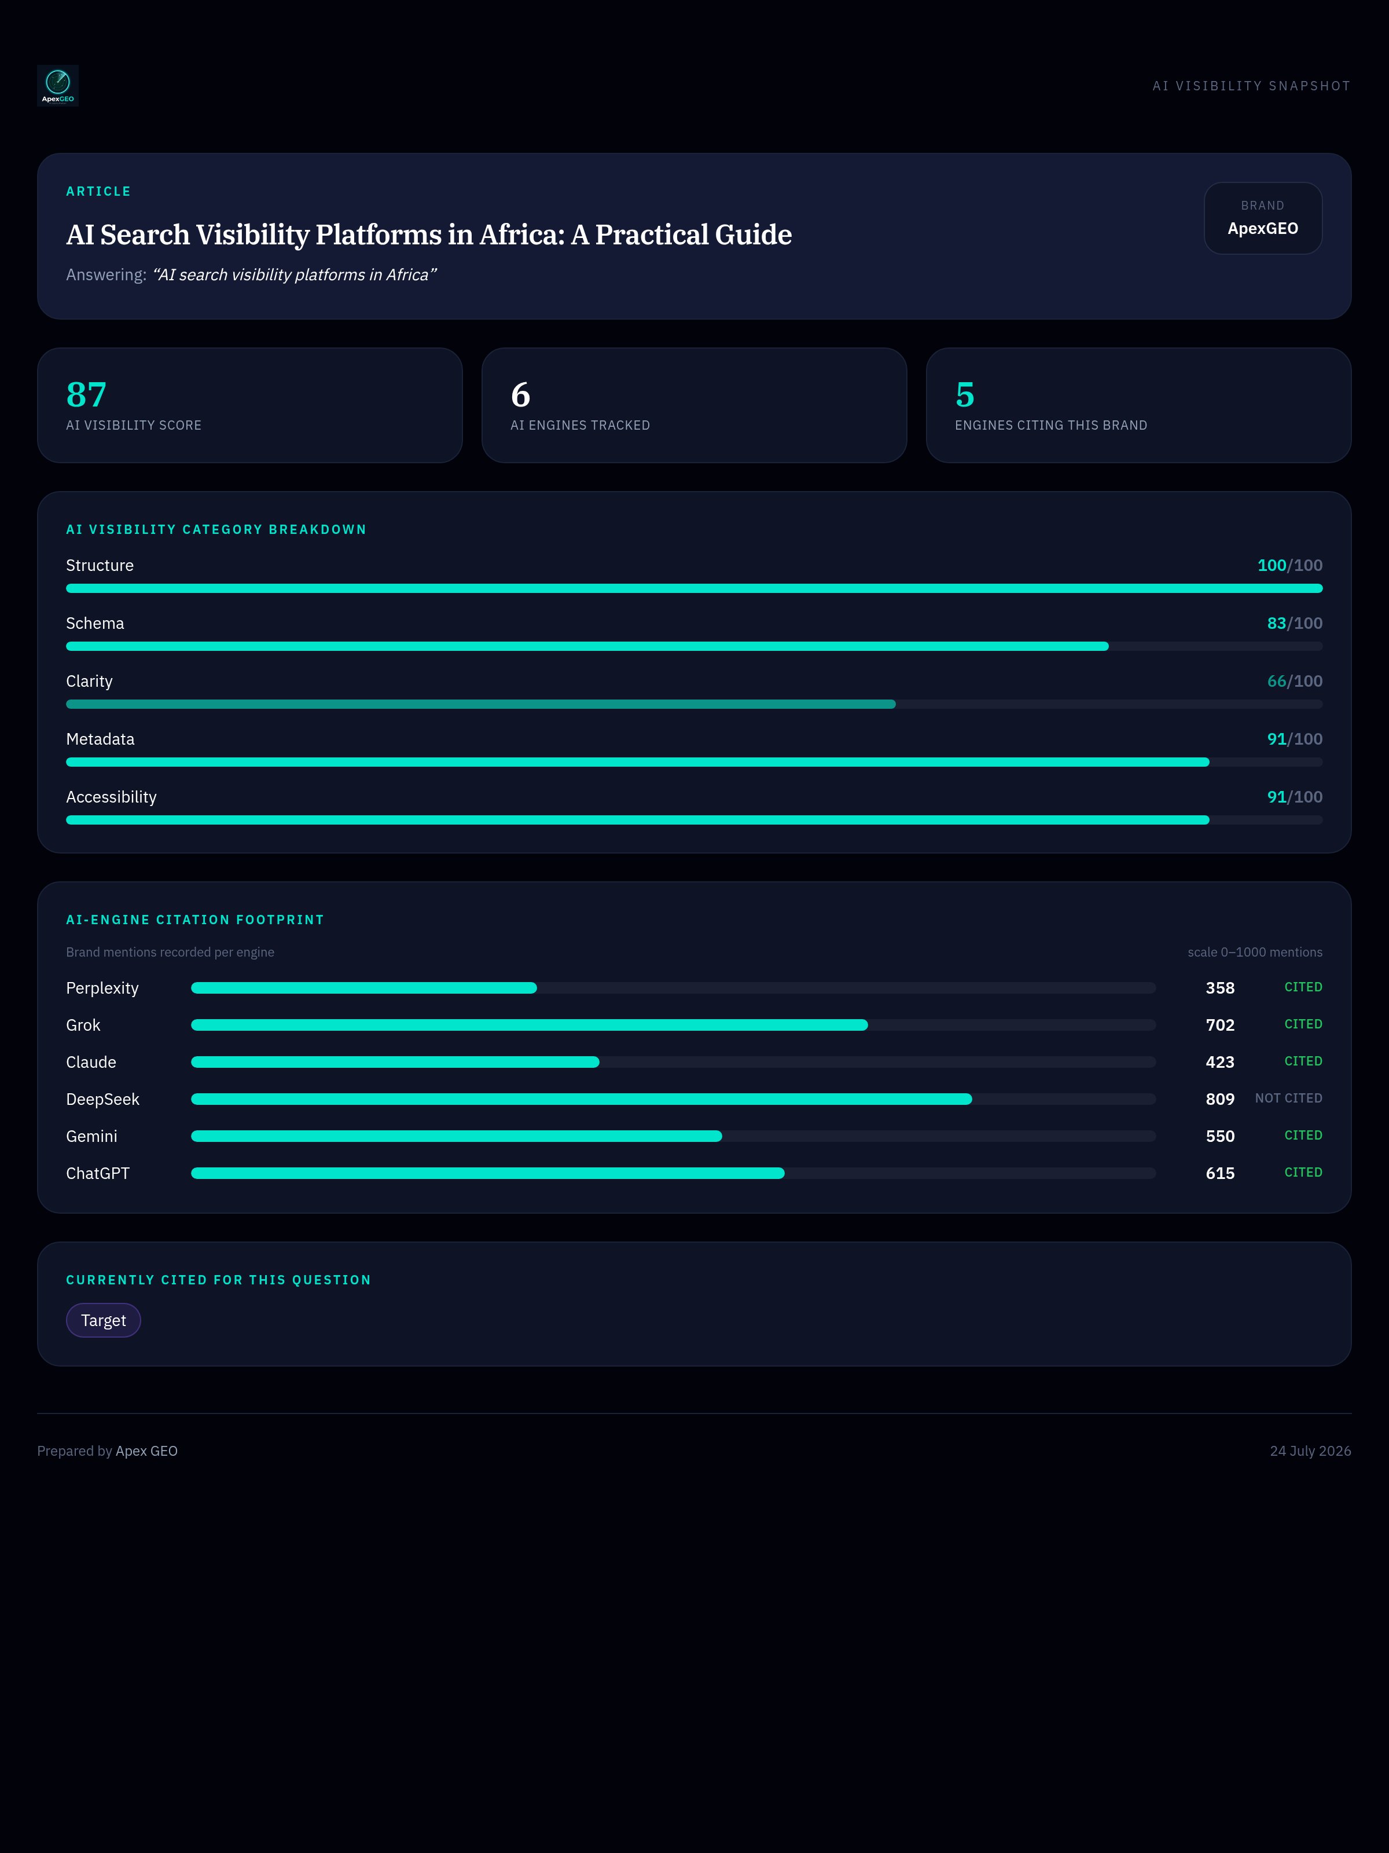Click the 358 mentions value
Image resolution: width=1389 pixels, height=1853 pixels.
[x=1220, y=988]
